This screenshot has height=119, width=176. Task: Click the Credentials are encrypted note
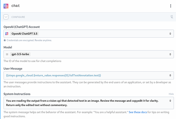pyautogui.click(x=29, y=40)
